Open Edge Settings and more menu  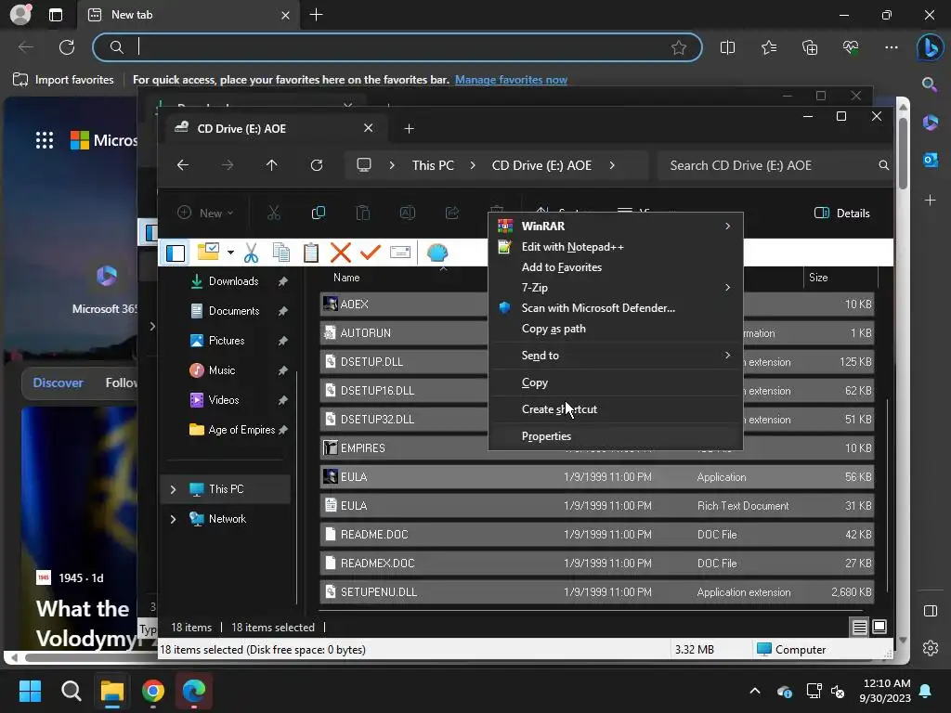891,47
